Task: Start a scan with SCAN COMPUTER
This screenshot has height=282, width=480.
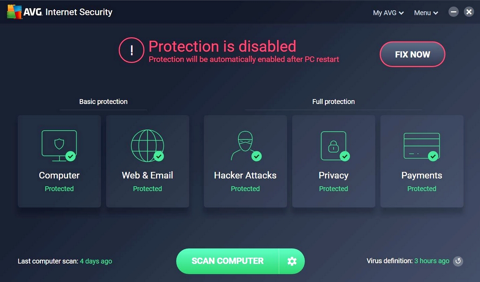Action: (226, 261)
